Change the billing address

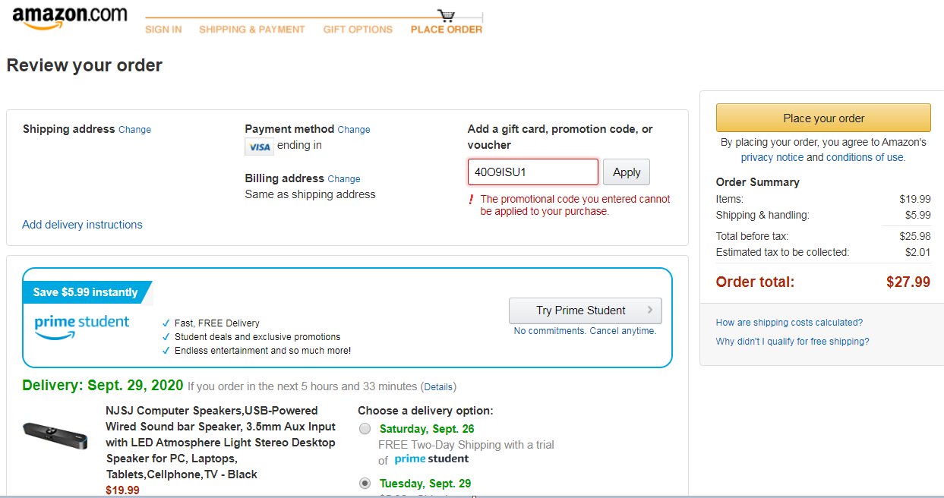pos(344,179)
